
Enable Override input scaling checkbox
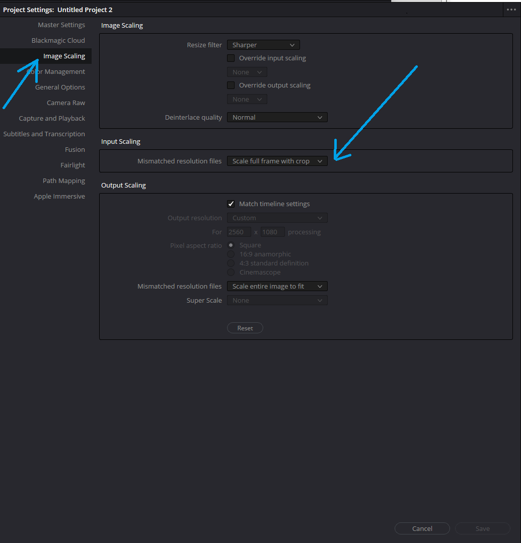click(x=231, y=58)
